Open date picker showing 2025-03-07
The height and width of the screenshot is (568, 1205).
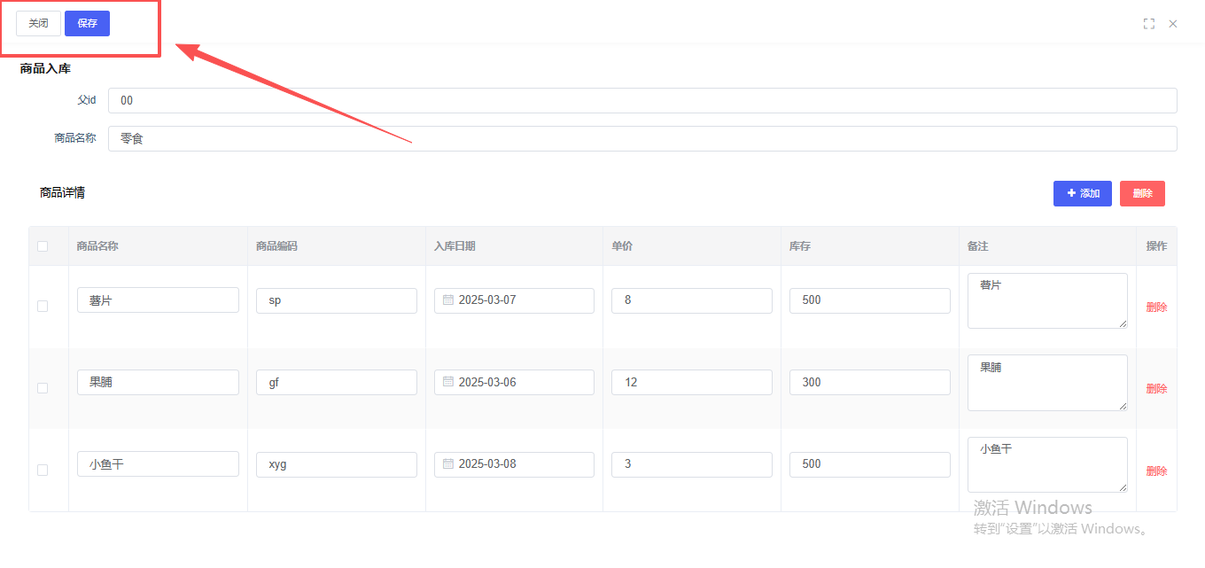[x=518, y=300]
